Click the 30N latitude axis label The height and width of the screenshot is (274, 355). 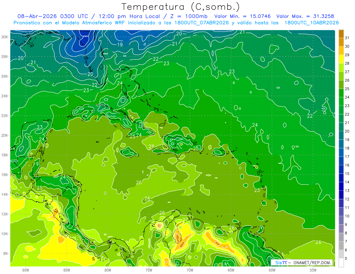pyautogui.click(x=5, y=37)
